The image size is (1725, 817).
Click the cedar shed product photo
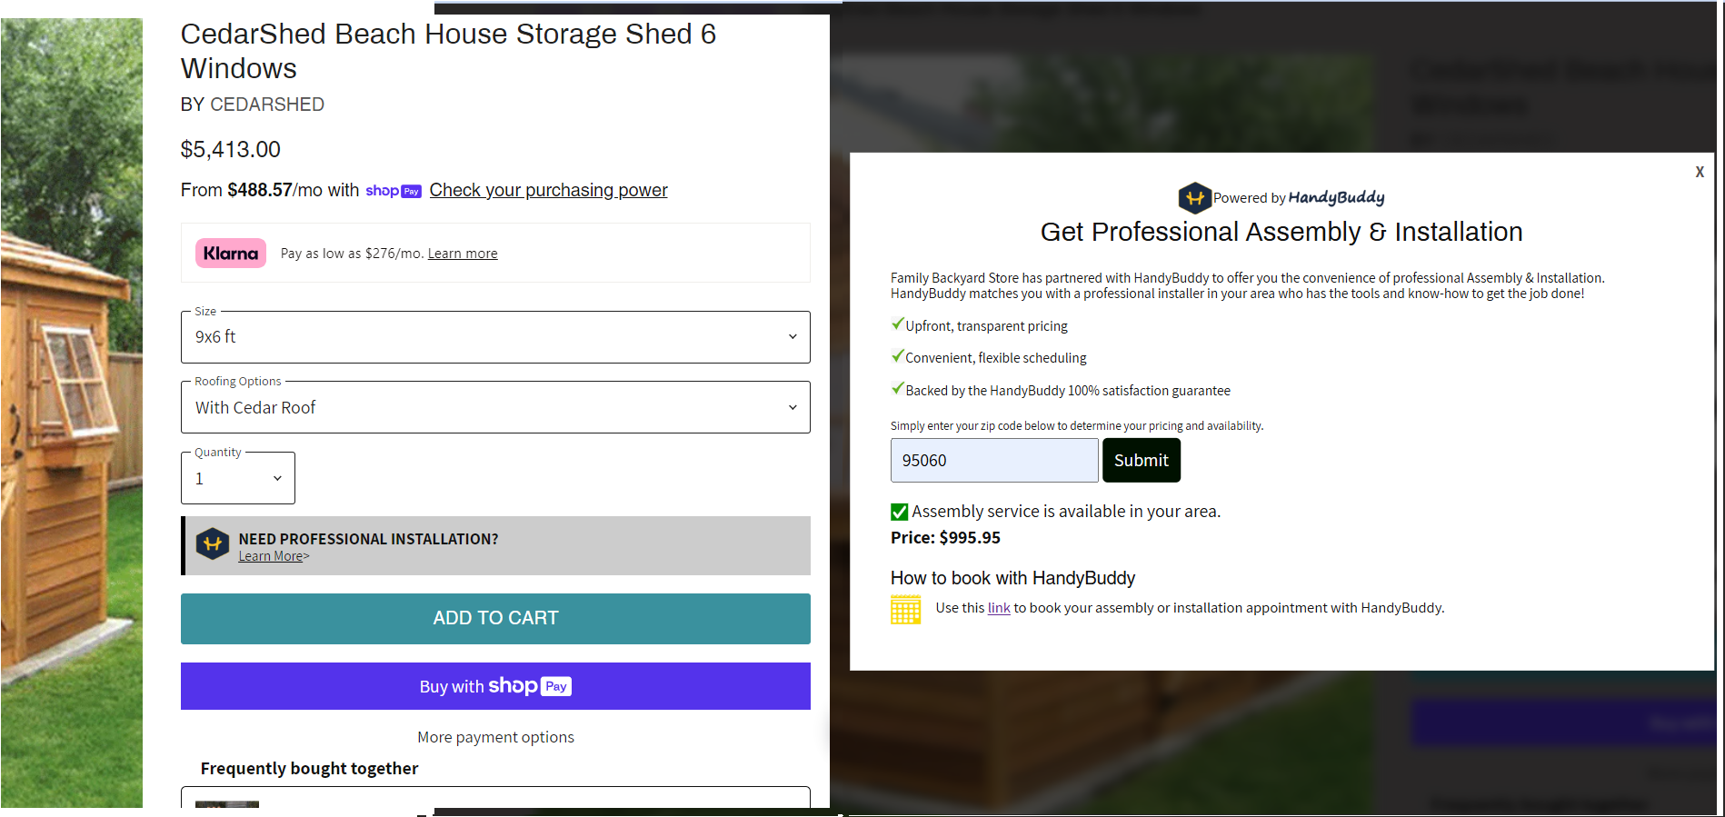[72, 413]
